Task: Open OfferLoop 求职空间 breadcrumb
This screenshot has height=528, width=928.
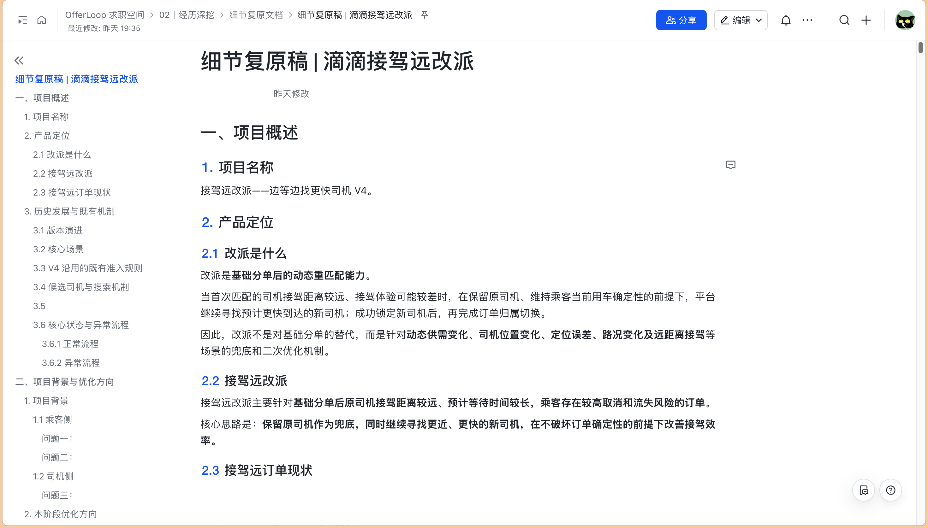Action: tap(104, 15)
